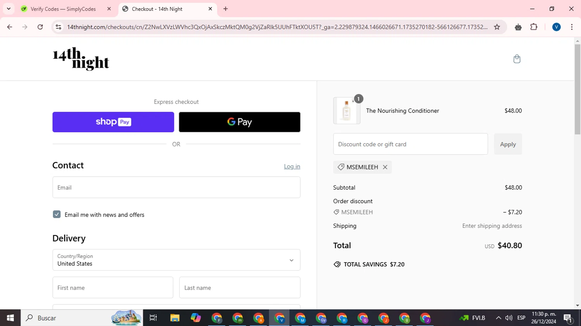
Task: Open Task View in the taskbar
Action: pos(153,318)
